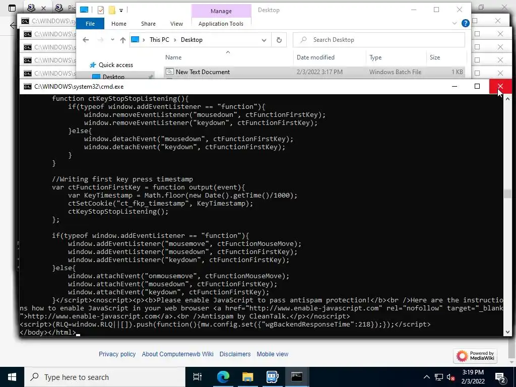Viewport: 516px width, 387px height.
Task: Expand the File Explorer ribbon chevron
Action: coord(455,23)
